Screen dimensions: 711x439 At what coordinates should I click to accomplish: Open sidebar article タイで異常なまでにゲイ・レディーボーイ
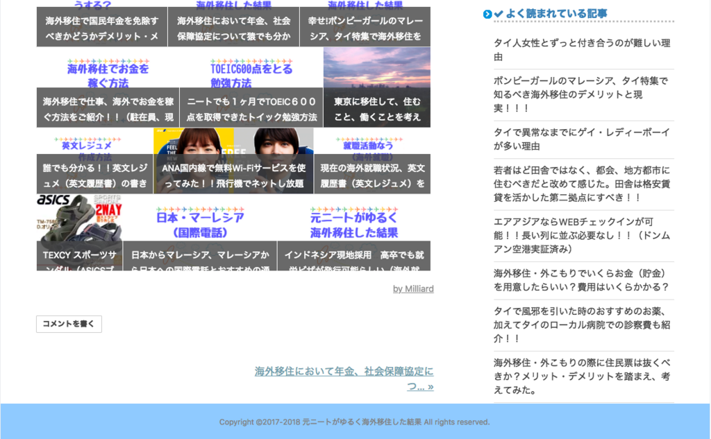pos(582,139)
